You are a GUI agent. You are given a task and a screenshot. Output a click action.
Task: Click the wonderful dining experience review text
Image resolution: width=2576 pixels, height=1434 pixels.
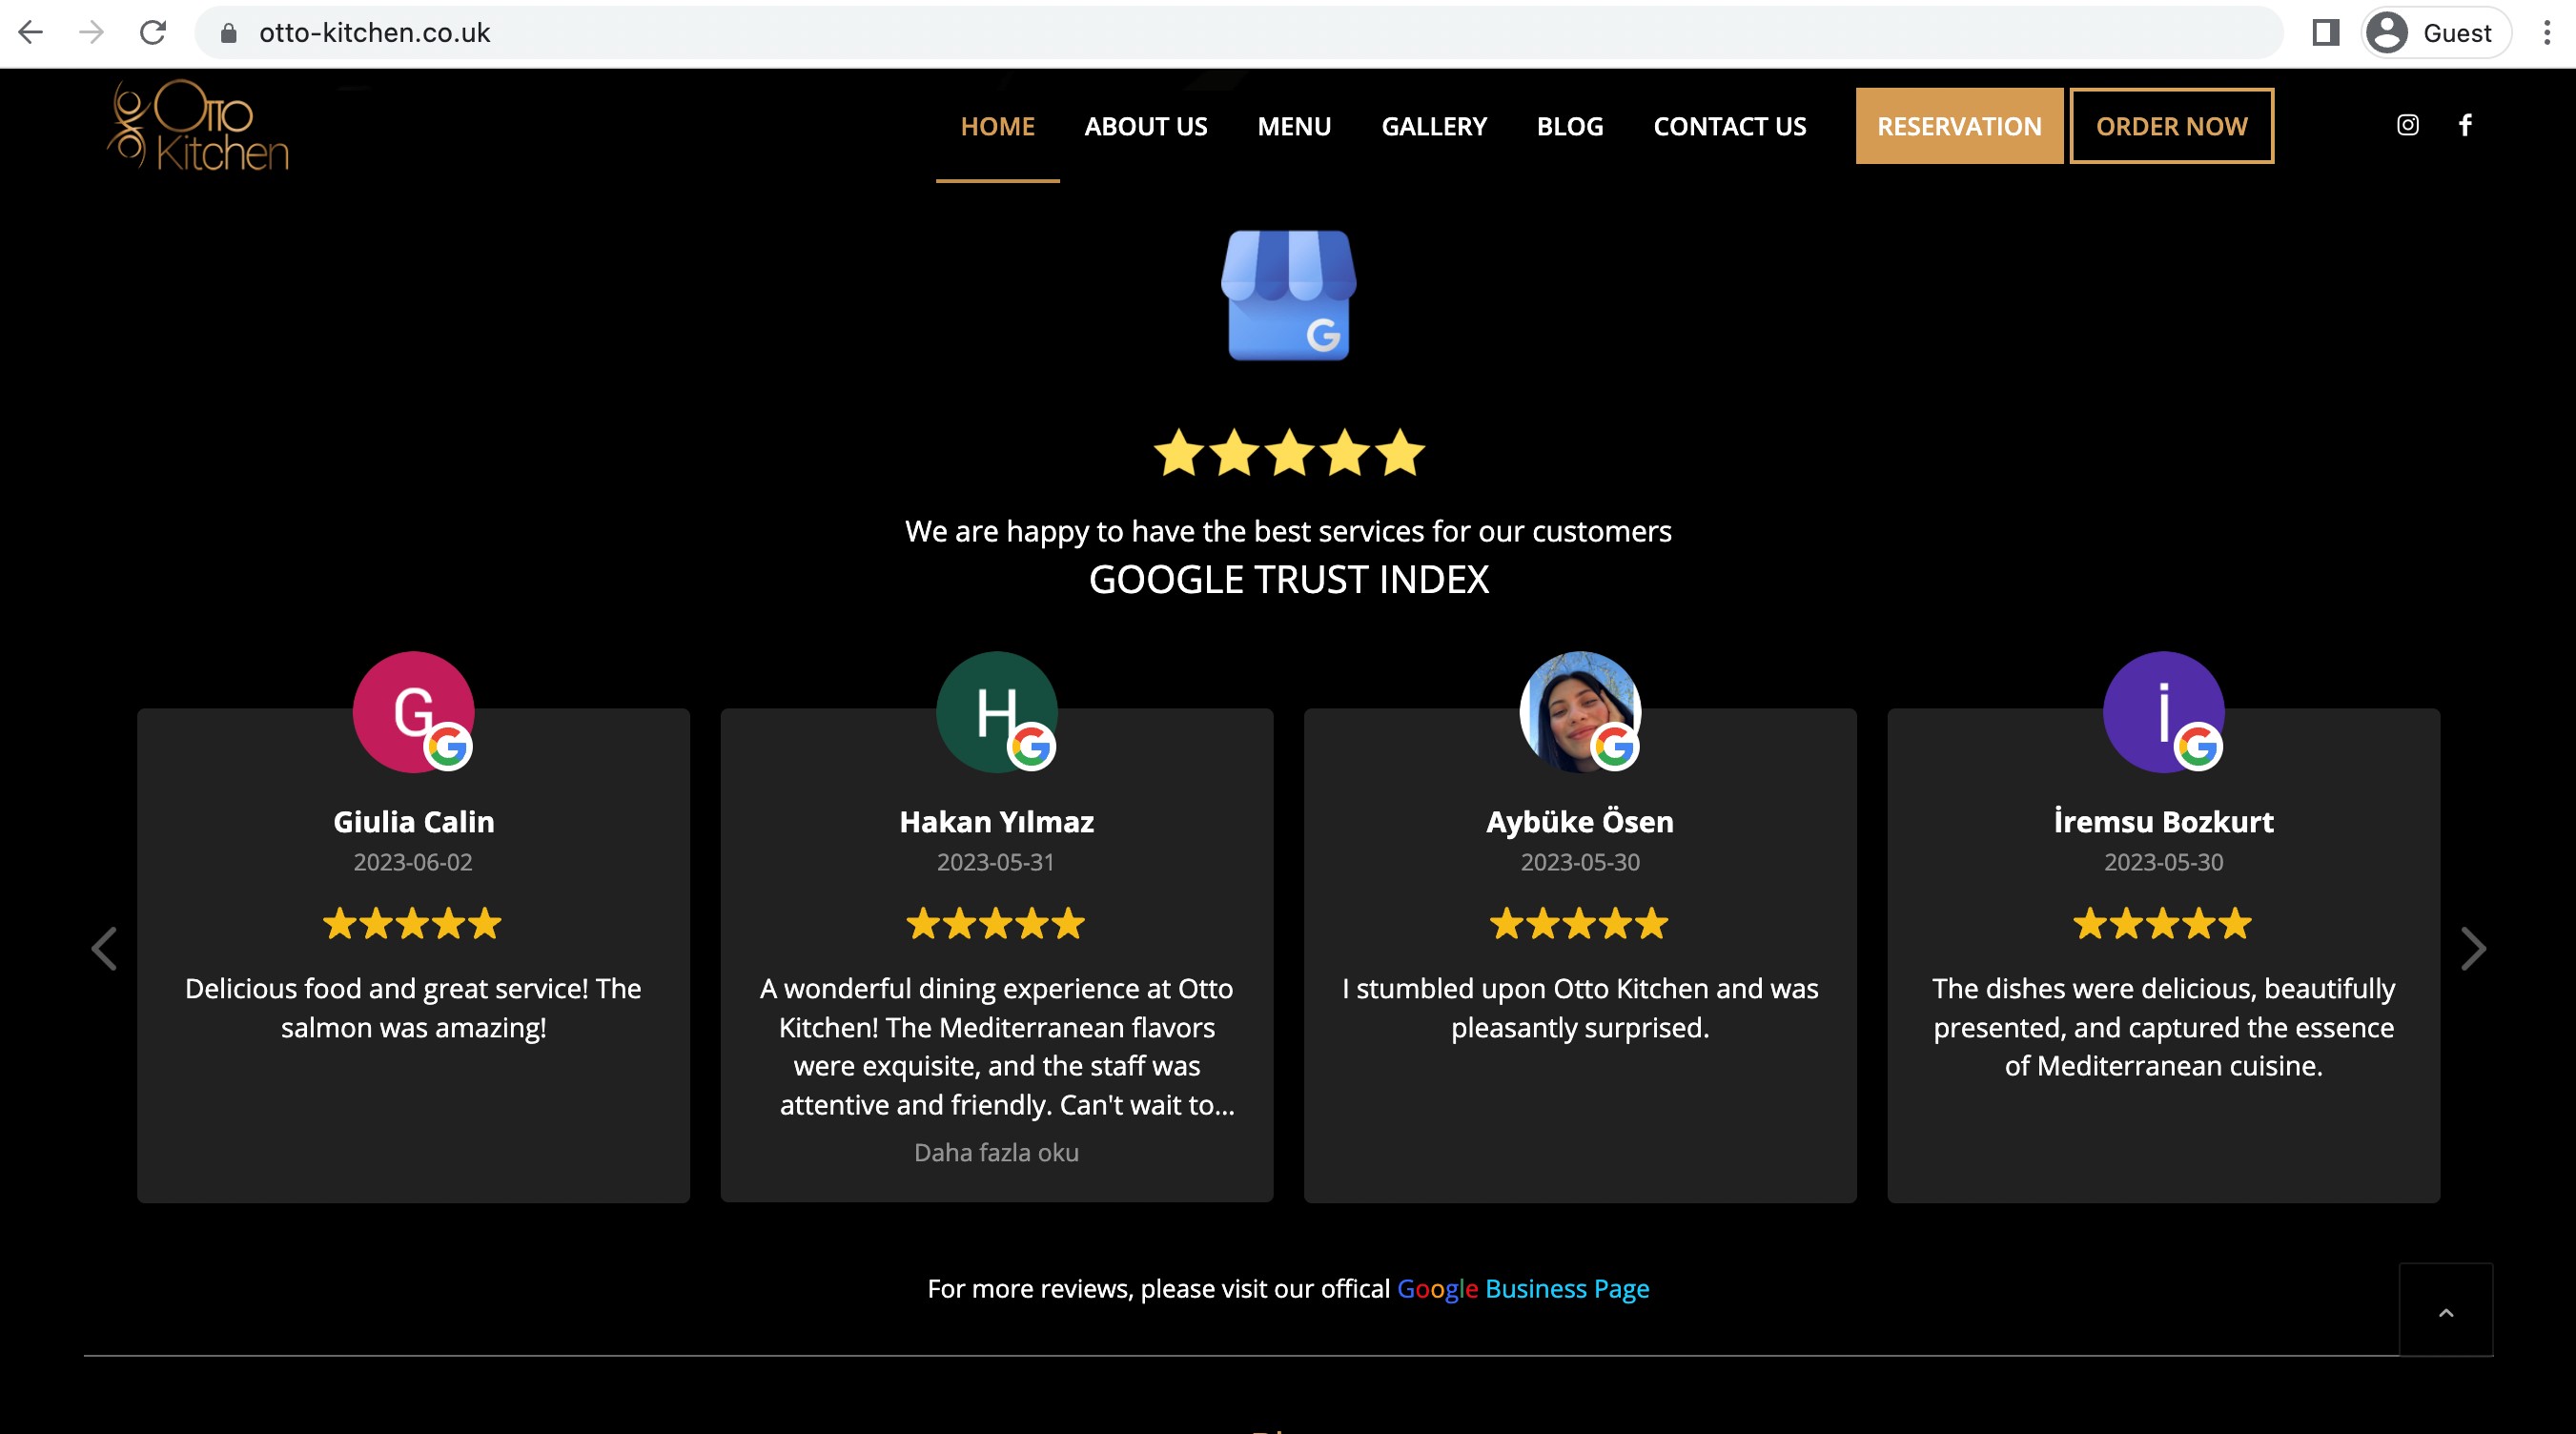point(996,1046)
